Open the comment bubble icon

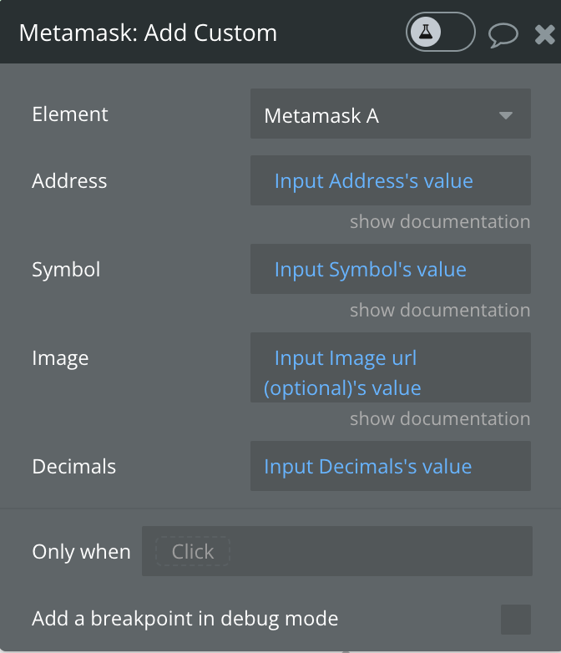click(x=503, y=34)
